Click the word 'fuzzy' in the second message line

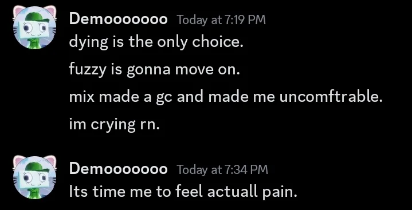[x=88, y=70]
